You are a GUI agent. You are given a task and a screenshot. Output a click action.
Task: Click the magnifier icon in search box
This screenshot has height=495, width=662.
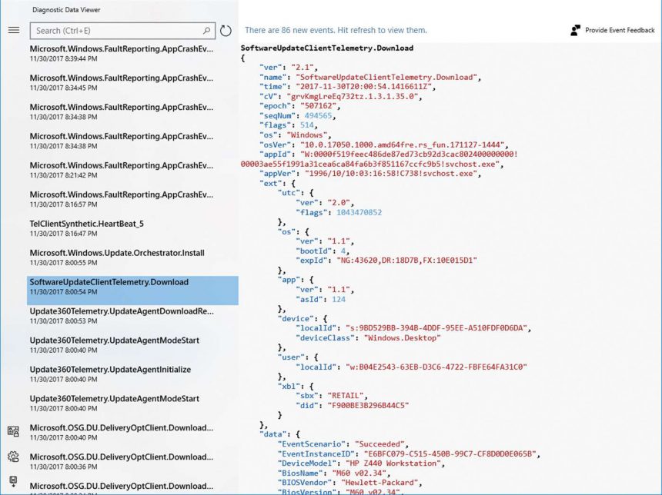(x=206, y=30)
